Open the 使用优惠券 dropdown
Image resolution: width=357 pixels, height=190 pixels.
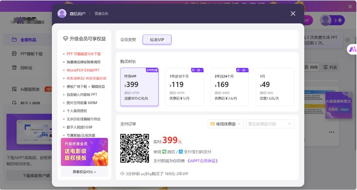pyautogui.click(x=226, y=124)
